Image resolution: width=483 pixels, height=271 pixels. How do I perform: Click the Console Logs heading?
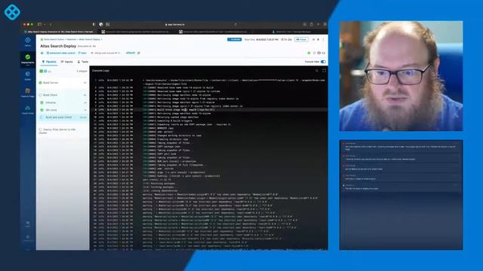[x=100, y=71]
